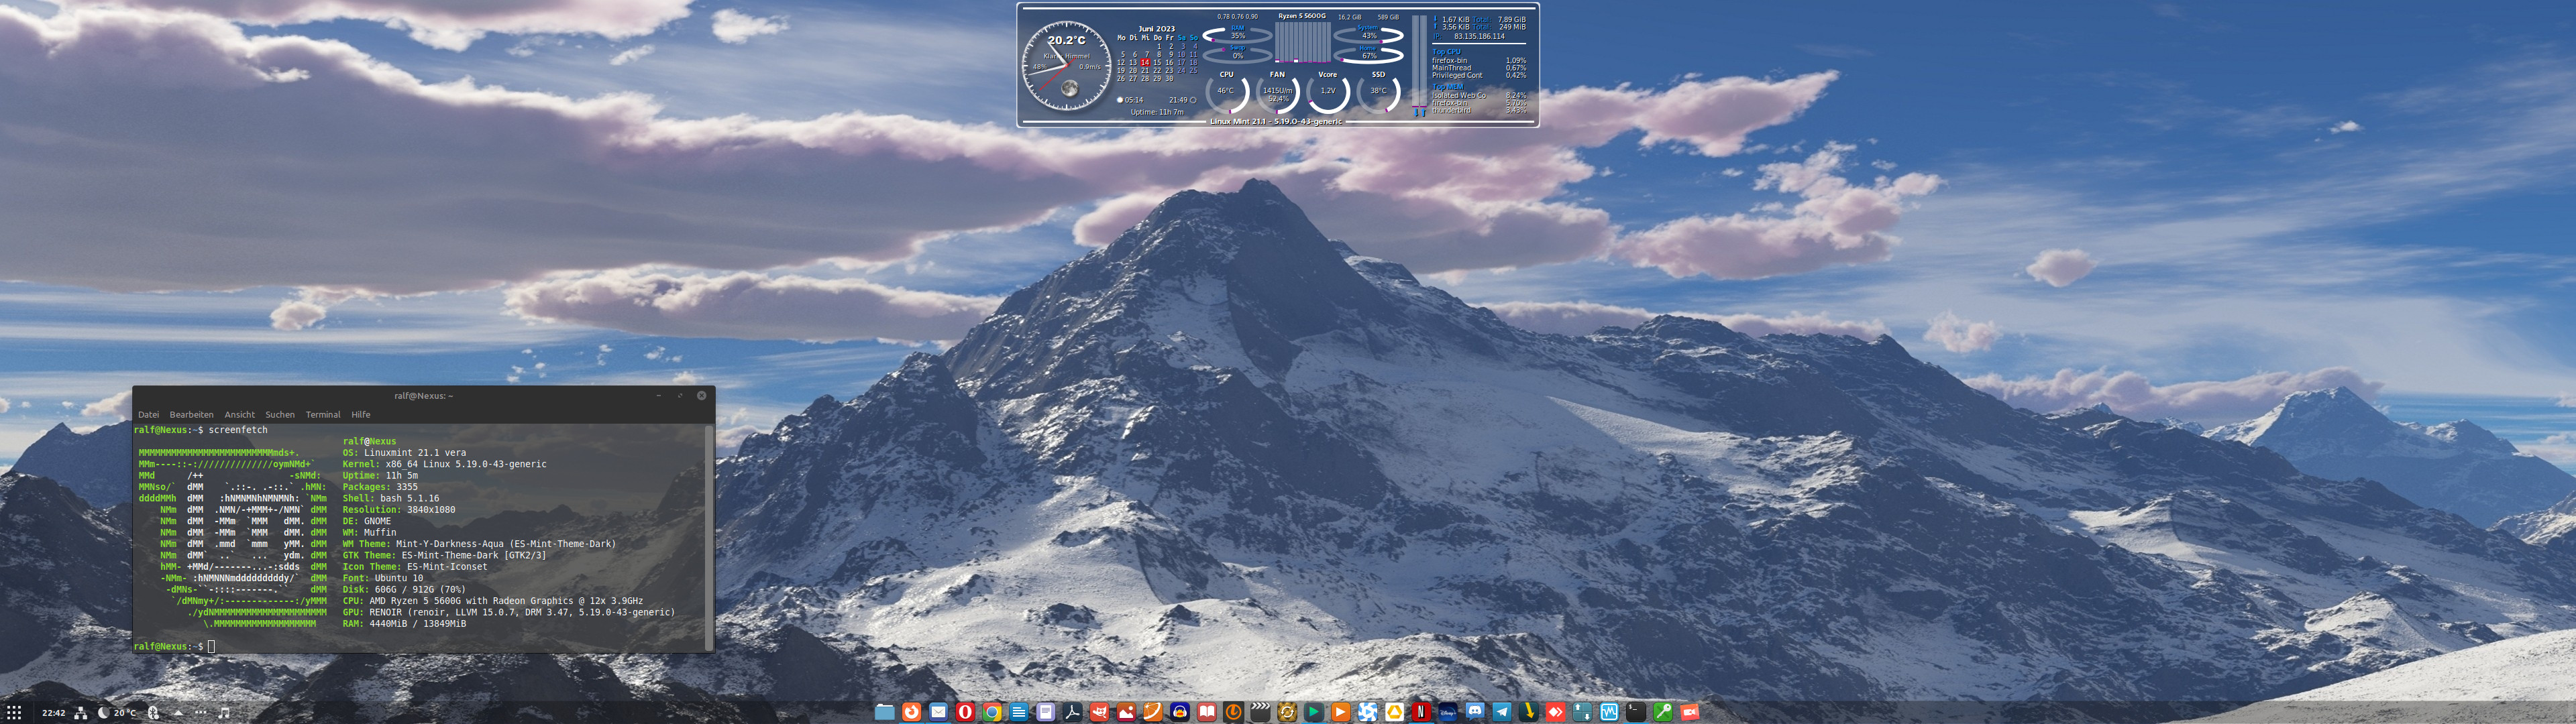Screen dimensions: 2576x724
Task: Open the file manager folder icon
Action: [885, 712]
